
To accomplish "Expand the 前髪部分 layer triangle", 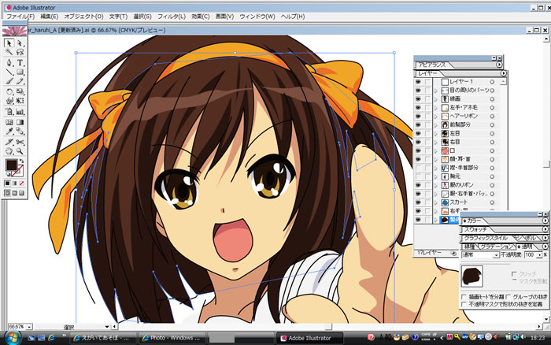I will [436, 125].
